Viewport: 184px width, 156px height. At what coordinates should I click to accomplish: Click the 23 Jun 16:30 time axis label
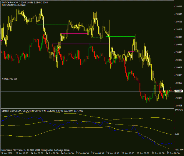(22, 153)
